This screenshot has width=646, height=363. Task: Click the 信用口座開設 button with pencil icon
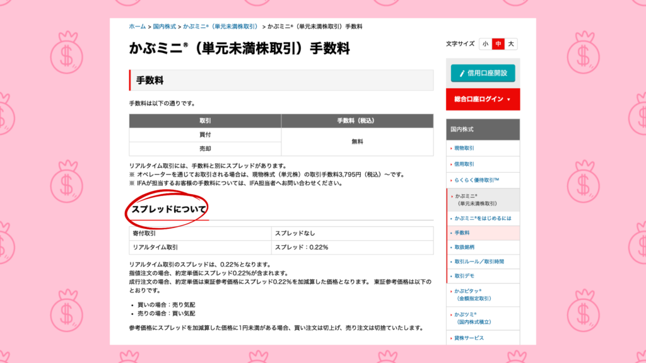pos(483,73)
